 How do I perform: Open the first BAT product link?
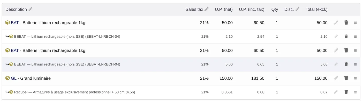pyautogui.click(x=15, y=23)
